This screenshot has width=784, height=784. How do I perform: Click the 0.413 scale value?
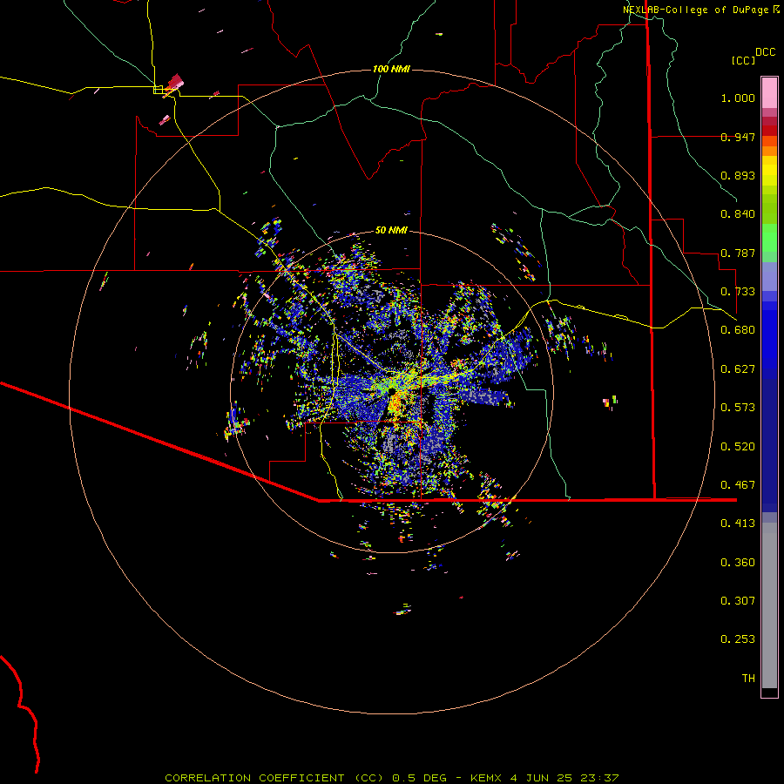pos(738,524)
